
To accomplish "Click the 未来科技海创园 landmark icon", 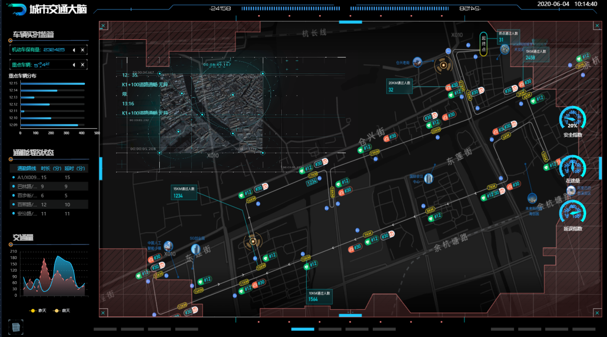I will click(x=532, y=199).
